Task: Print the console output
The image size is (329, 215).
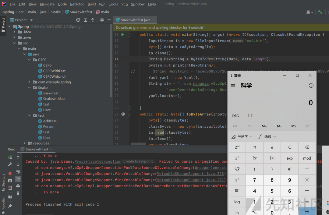Action: (18, 186)
